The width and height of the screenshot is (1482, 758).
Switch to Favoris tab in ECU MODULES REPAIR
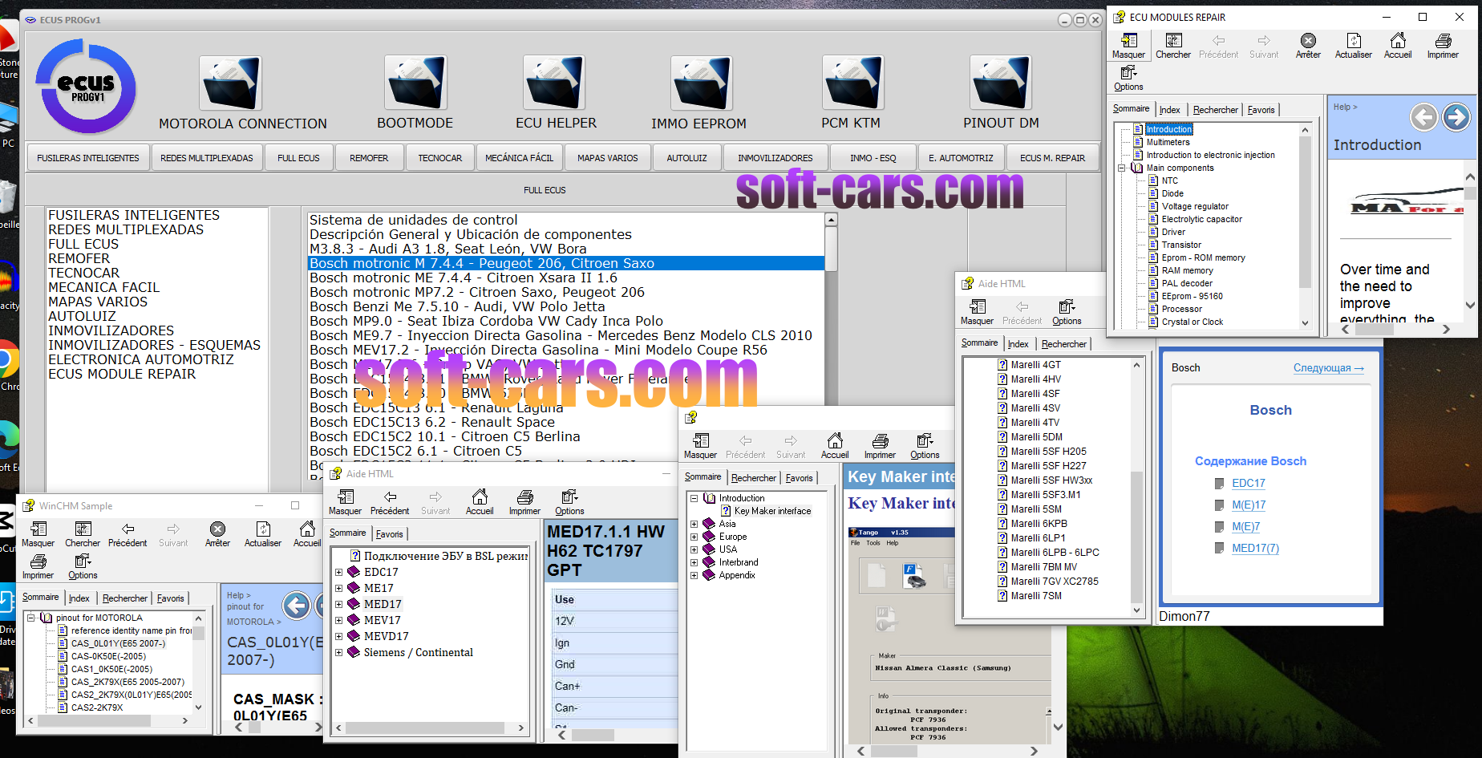[1261, 110]
